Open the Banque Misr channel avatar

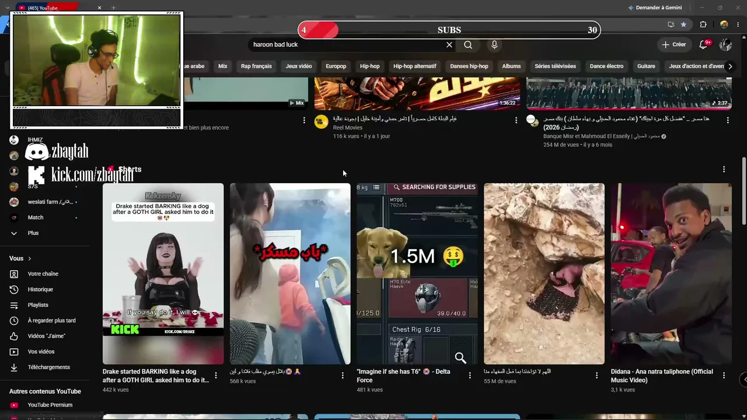[x=532, y=121]
